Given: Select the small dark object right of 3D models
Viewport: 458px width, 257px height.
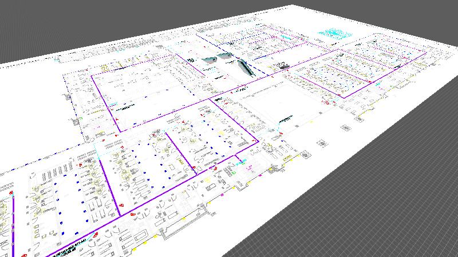Looking at the screenshot, I should point(283,66).
